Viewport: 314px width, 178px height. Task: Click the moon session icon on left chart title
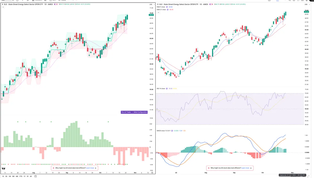coord(55,4)
